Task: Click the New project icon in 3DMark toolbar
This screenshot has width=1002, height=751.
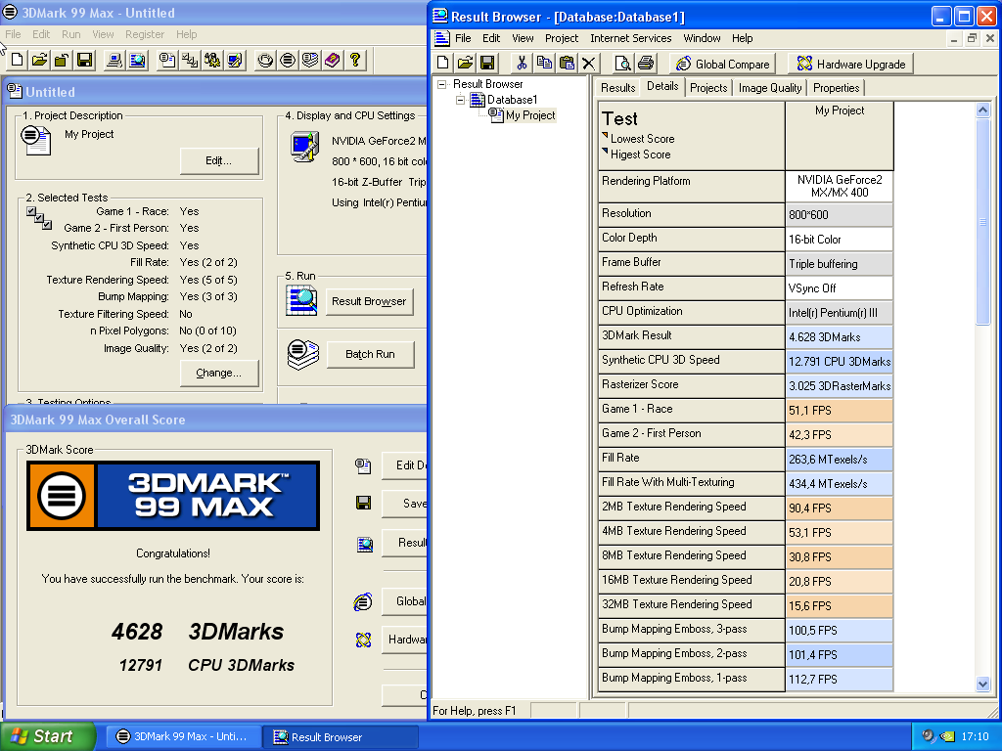Action: coord(18,60)
